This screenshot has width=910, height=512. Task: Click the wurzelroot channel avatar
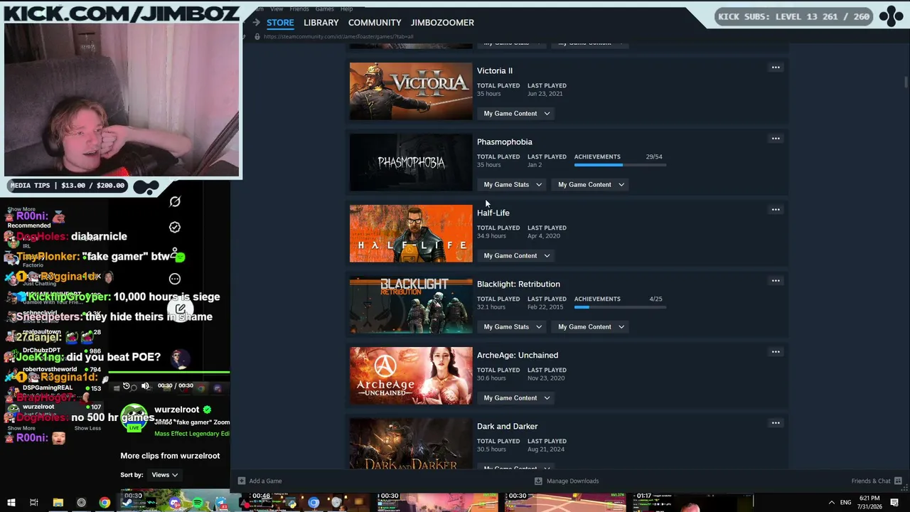[134, 417]
